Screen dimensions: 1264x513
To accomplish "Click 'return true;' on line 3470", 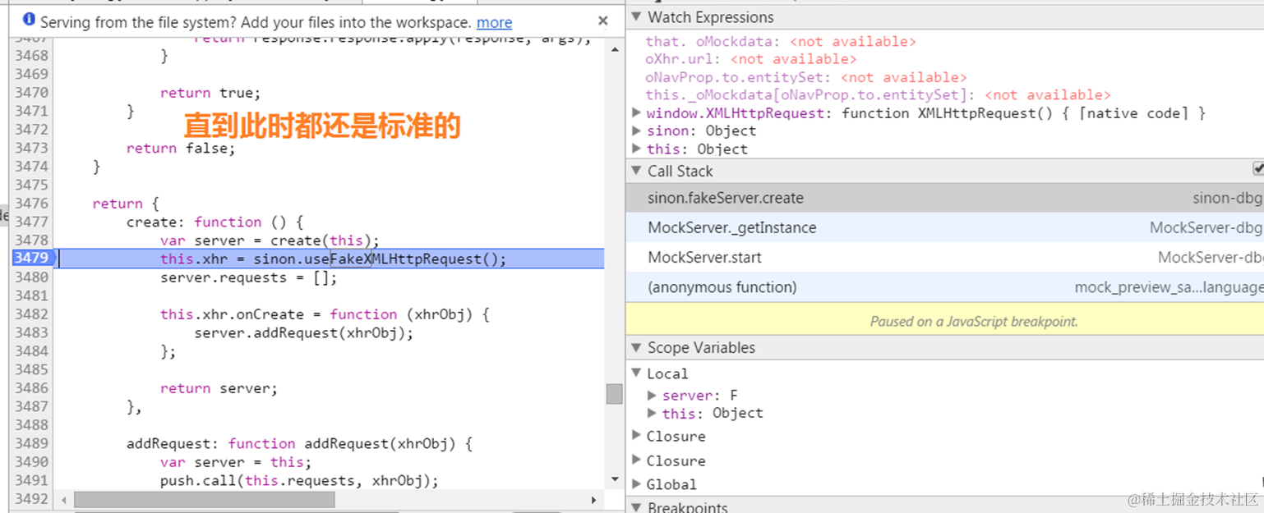I will pos(210,93).
